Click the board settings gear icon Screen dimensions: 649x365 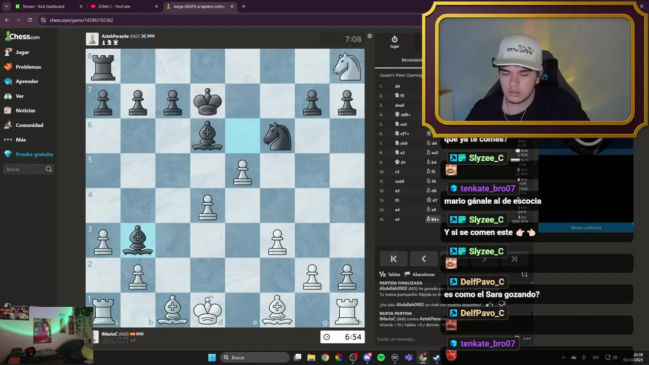click(370, 36)
